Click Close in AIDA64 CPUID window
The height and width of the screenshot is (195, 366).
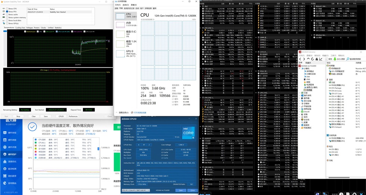[193, 191]
